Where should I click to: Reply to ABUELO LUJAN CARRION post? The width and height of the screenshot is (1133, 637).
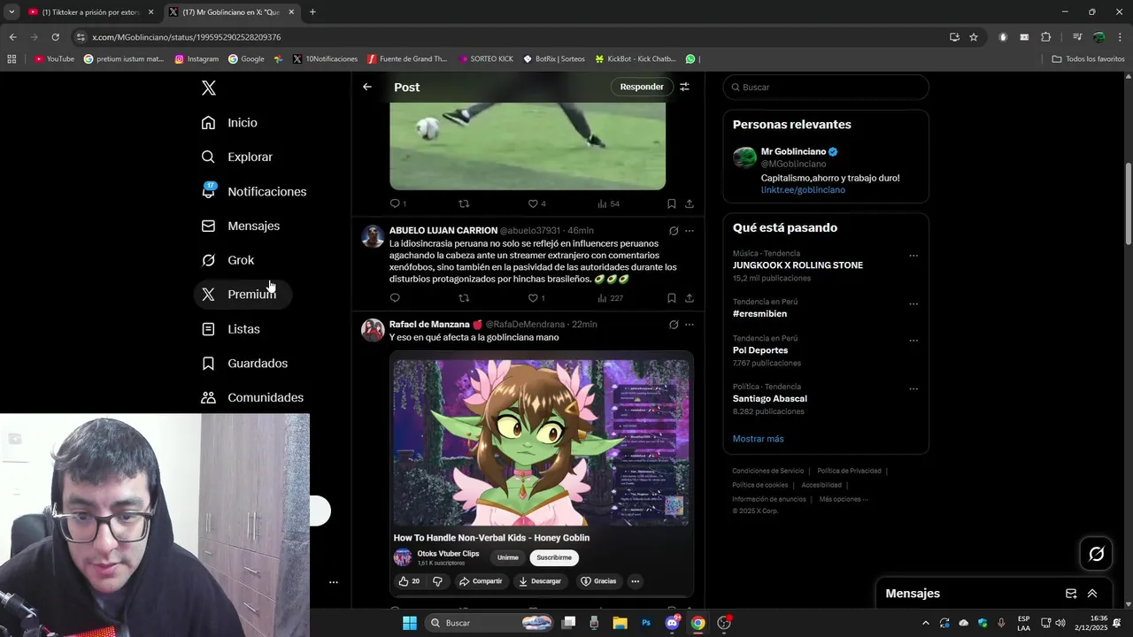(395, 298)
